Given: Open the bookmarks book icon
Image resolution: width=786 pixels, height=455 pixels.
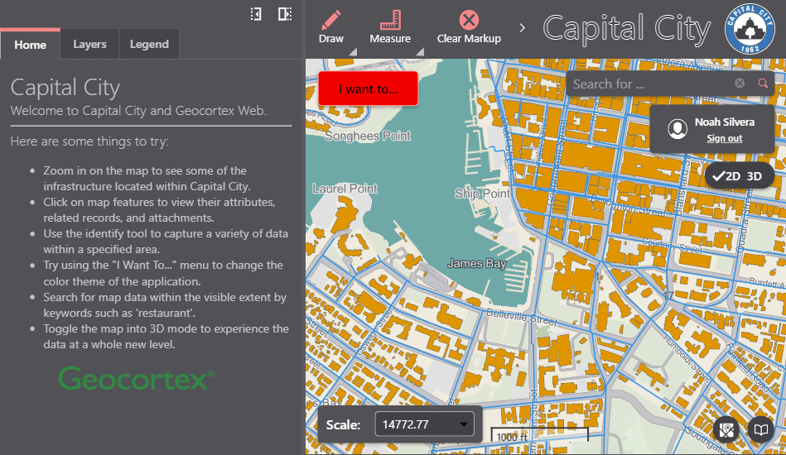Looking at the screenshot, I should click(759, 430).
